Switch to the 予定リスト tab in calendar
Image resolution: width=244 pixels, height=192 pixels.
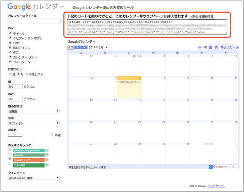pos(228,47)
